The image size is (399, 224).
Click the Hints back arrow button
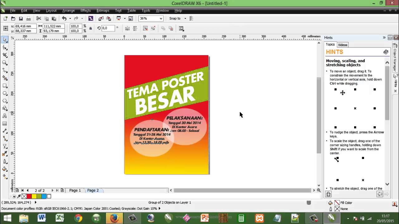tap(380, 194)
